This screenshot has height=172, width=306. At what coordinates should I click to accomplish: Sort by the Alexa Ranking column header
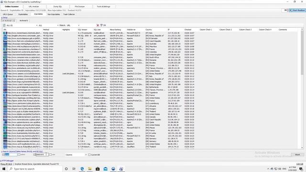tap(115, 30)
